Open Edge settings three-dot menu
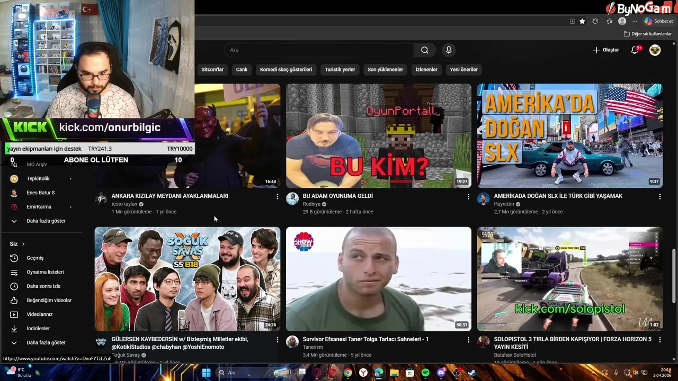The height and width of the screenshot is (381, 678). (x=635, y=21)
